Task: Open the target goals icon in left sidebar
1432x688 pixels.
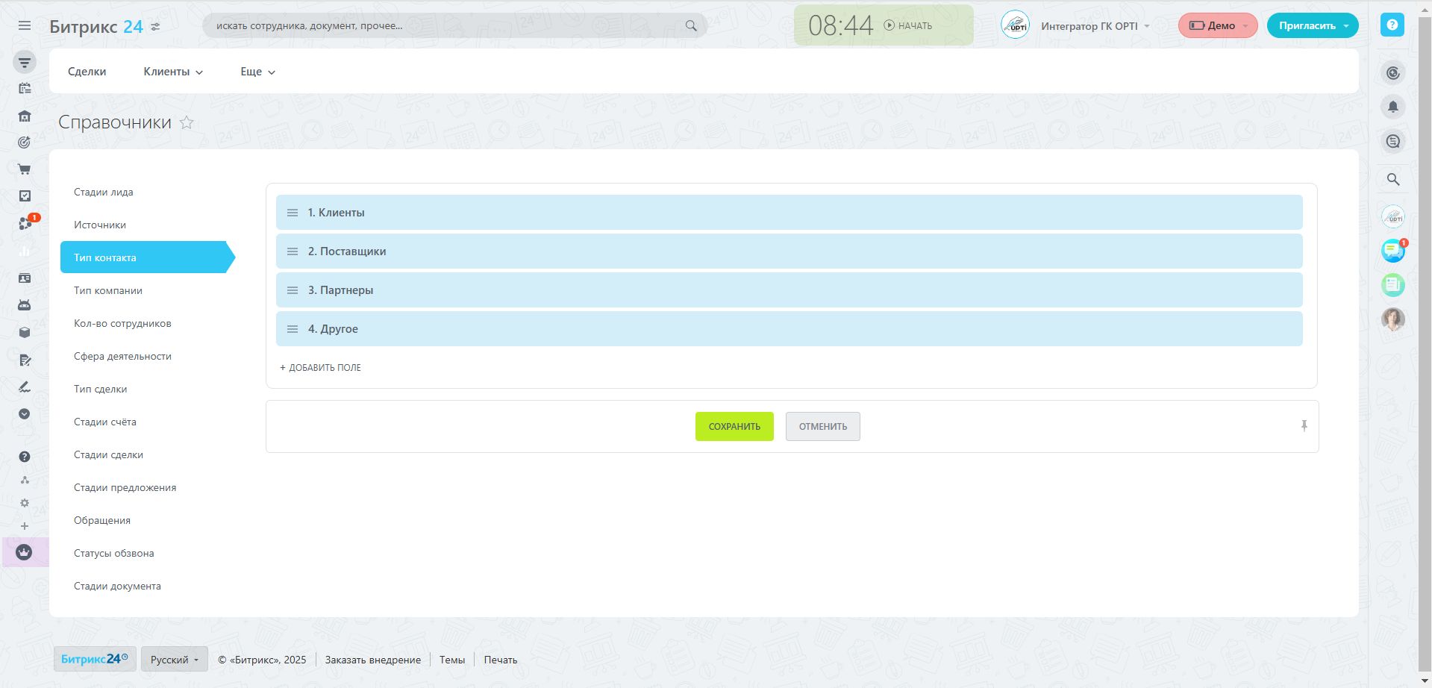Action: pos(25,142)
